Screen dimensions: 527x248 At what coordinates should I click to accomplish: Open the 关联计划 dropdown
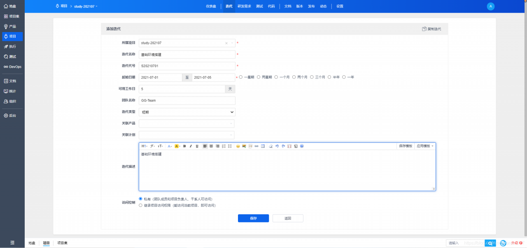pyautogui.click(x=187, y=135)
